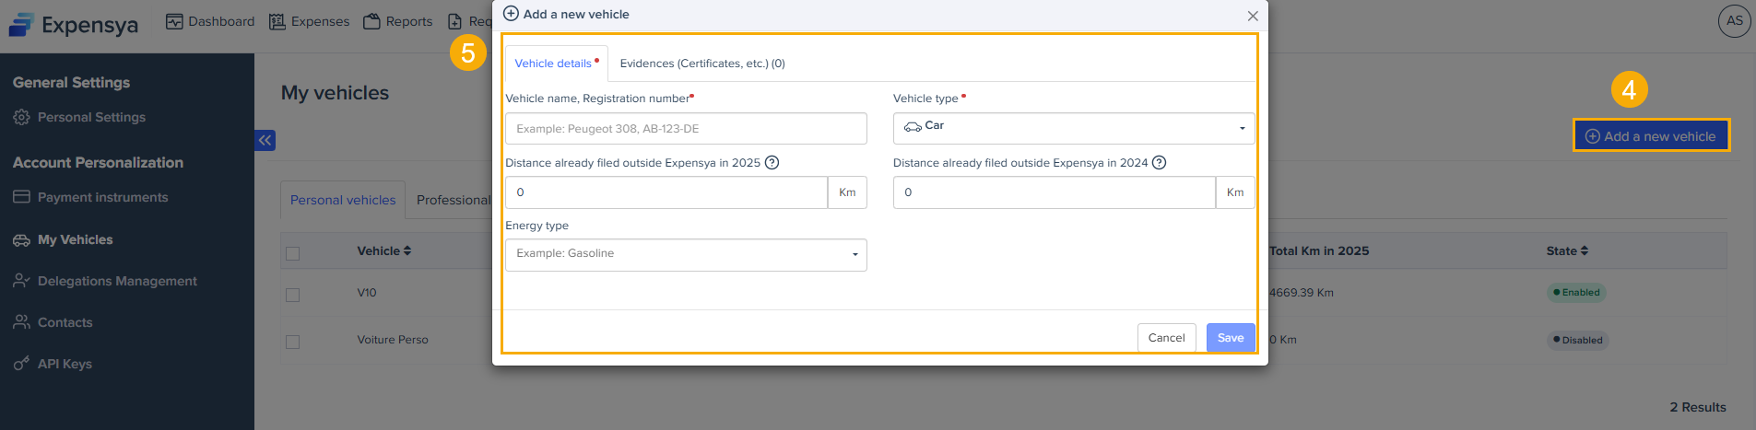
Task: Open Delegations Management from the sidebar
Action: (x=116, y=281)
